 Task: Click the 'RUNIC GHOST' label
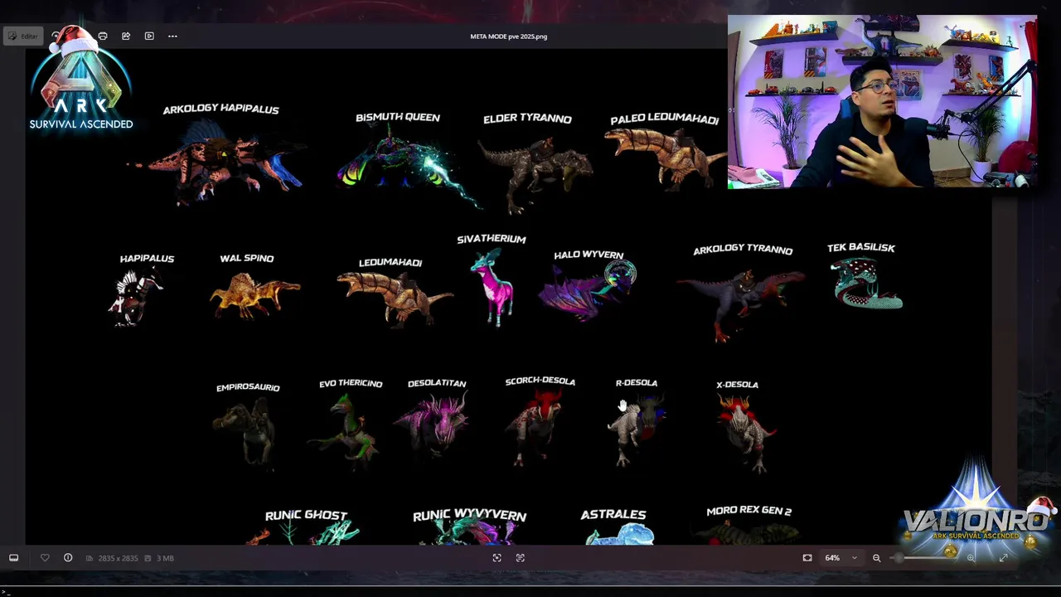click(306, 516)
